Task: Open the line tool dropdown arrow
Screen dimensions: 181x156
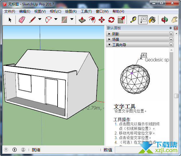Action: [40, 19]
